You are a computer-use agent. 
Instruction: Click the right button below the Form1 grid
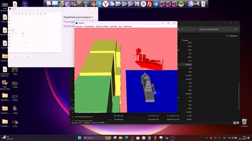(28, 56)
